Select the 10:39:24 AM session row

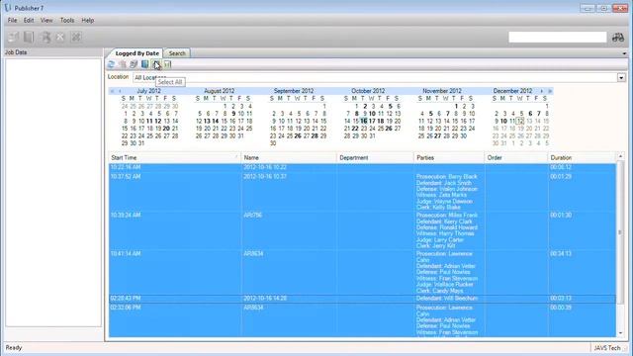point(363,230)
